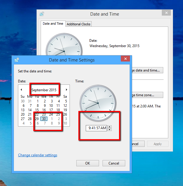The width and height of the screenshot is (183, 186).
Task: Switch to the Additional Clocks tab
Action: click(78, 24)
